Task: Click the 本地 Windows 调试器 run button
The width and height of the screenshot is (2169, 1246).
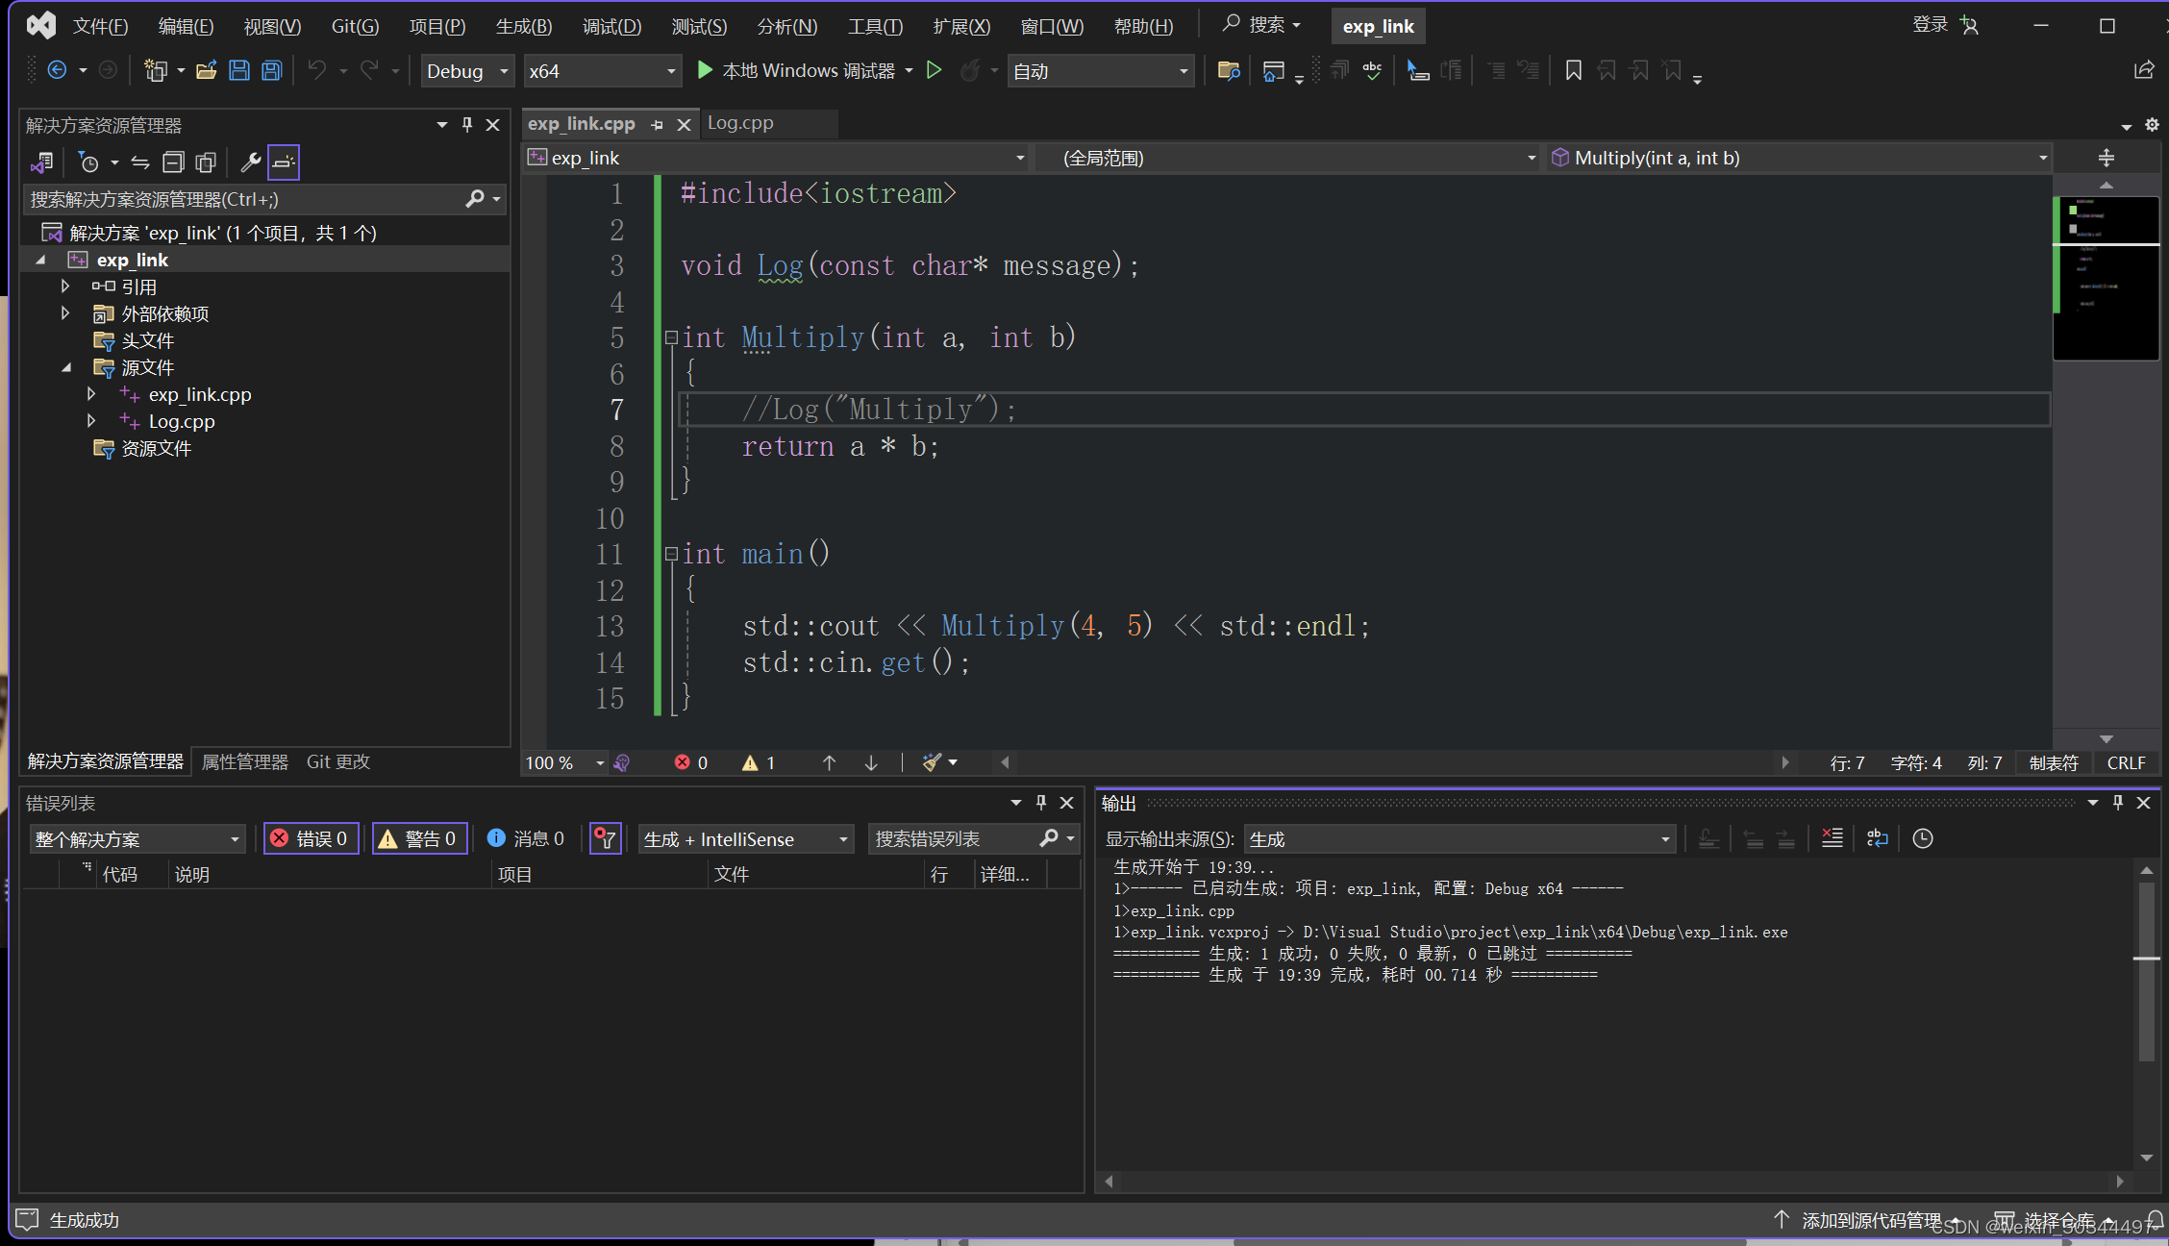Action: pyautogui.click(x=798, y=70)
